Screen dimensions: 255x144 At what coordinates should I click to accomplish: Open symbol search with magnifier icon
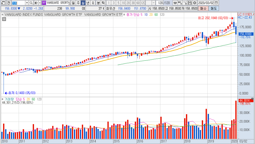click(x=31, y=3)
